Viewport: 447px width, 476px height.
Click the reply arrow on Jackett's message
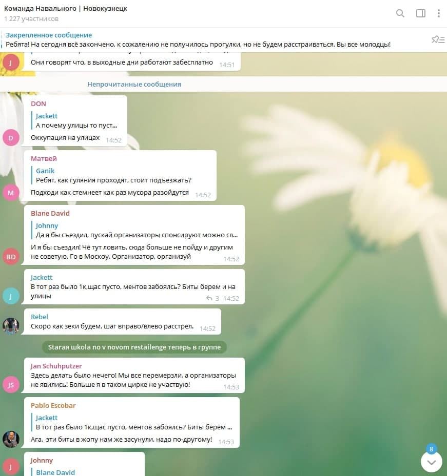pos(209,298)
